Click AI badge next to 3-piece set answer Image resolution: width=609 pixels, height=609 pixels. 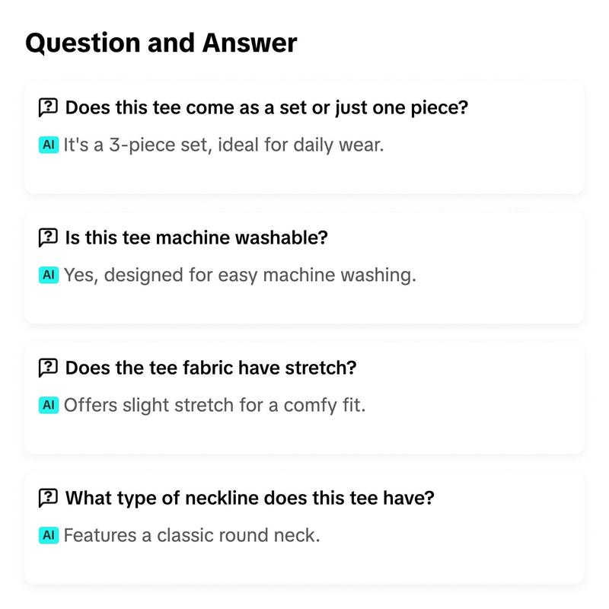[48, 144]
